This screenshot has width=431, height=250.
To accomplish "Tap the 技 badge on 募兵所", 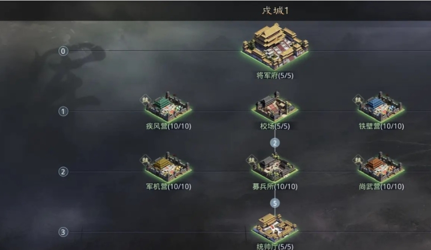I will [x=252, y=160].
